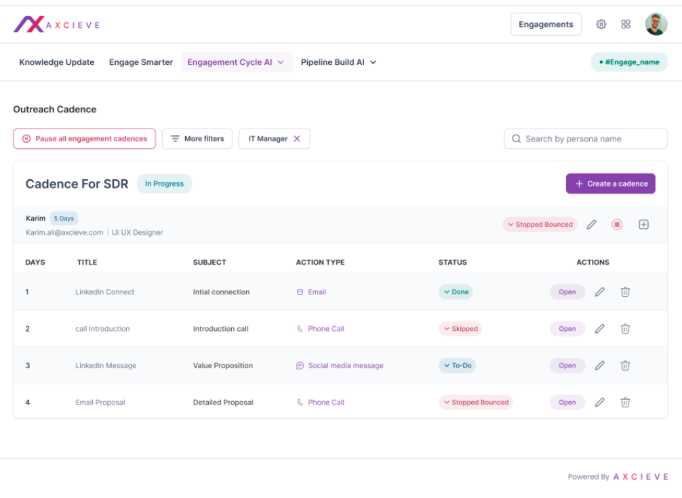Open settings gear icon in header

601,24
